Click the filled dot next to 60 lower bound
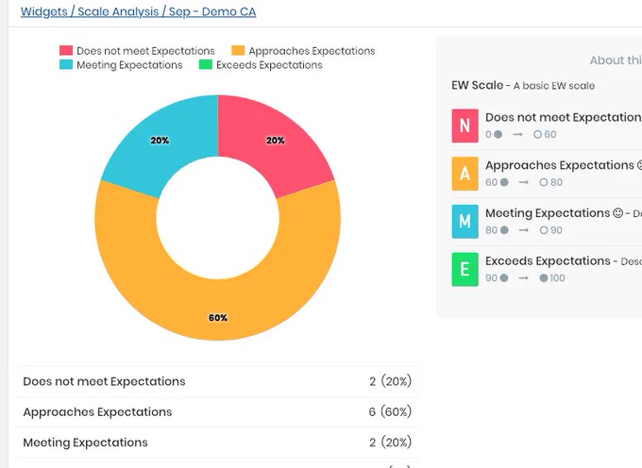Image resolution: width=642 pixels, height=468 pixels. tap(504, 182)
